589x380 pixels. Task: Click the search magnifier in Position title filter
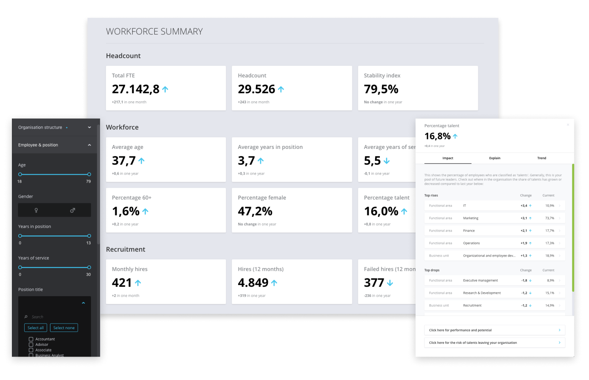pos(25,316)
